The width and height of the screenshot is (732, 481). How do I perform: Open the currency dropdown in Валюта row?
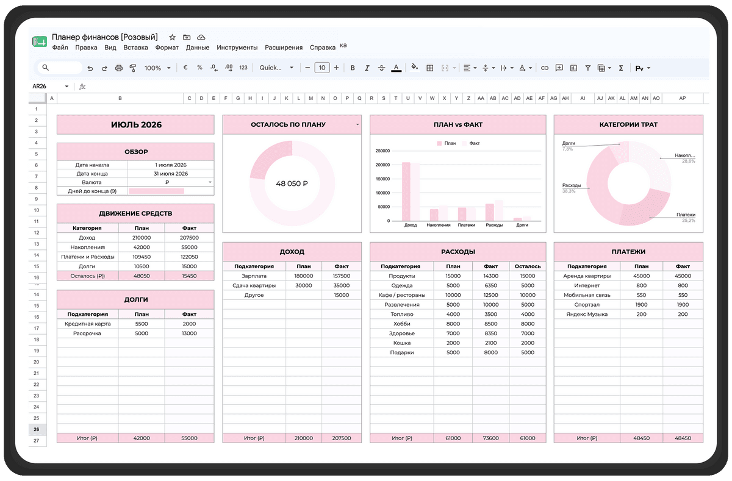(210, 182)
